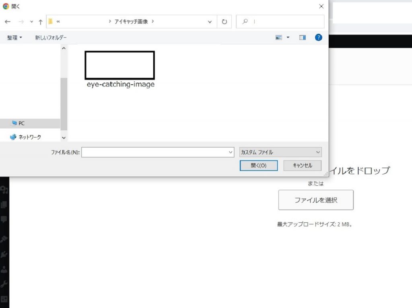Open the view options dropdown arrow
This screenshot has width=412, height=308.
click(x=288, y=37)
